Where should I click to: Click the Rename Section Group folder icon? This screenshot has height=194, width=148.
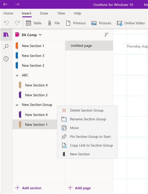64,119
